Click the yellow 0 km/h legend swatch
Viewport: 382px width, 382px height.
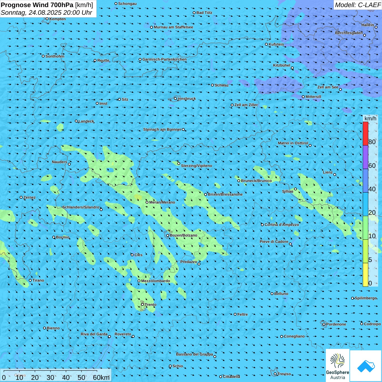pos(365,275)
